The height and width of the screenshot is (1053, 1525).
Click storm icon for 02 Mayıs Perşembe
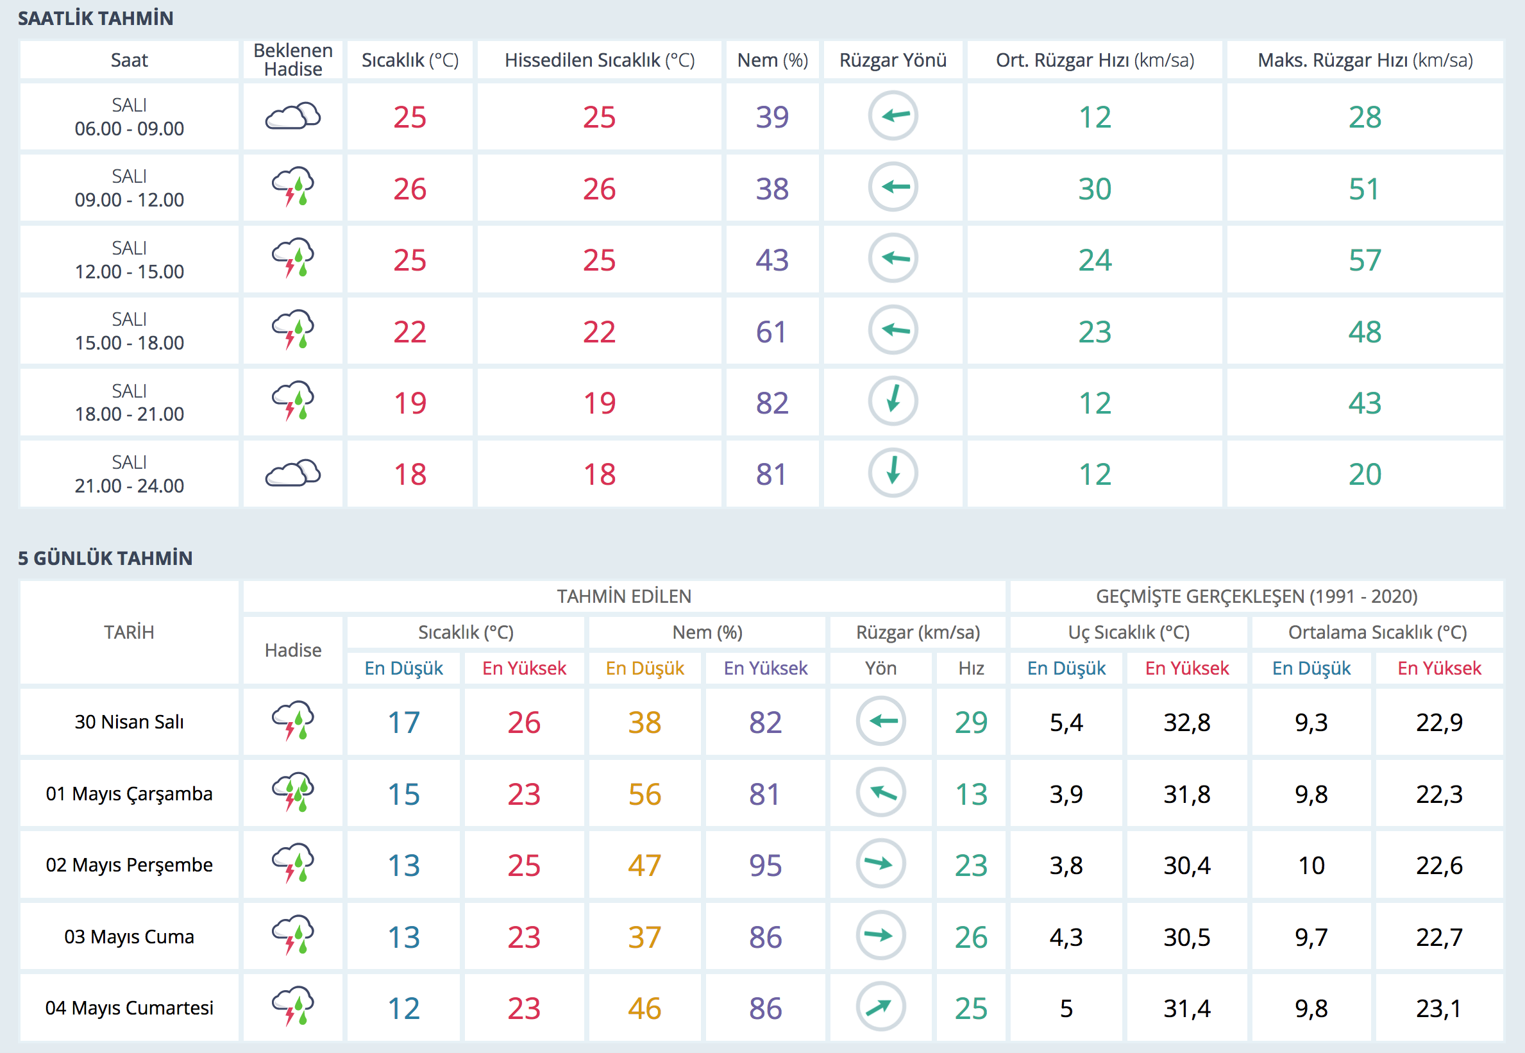point(293,864)
